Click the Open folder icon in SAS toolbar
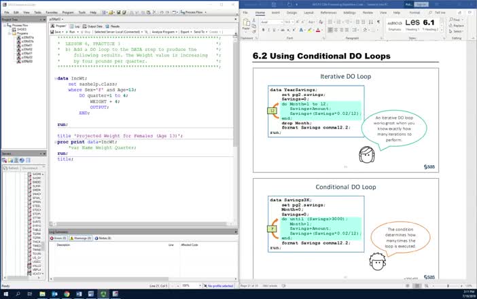 click(x=111, y=12)
